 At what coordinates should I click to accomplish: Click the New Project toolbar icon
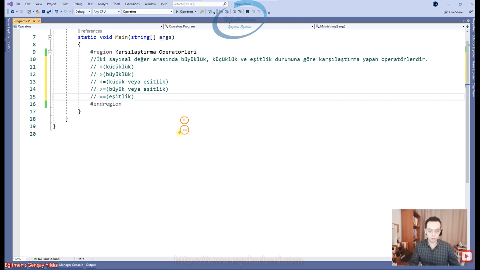pyautogui.click(x=29, y=12)
